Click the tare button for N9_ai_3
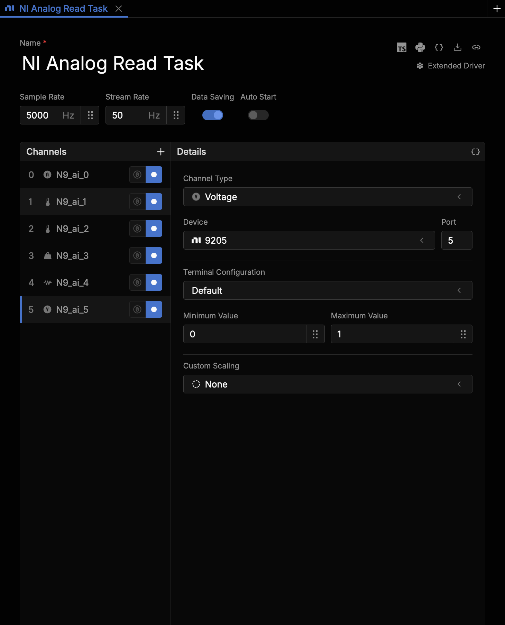The image size is (505, 625). [138, 255]
